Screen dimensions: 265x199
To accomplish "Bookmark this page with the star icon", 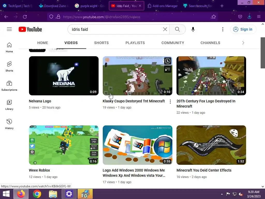I will [214, 17].
